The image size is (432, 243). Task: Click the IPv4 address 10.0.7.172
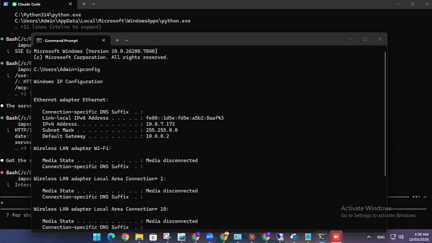point(160,124)
